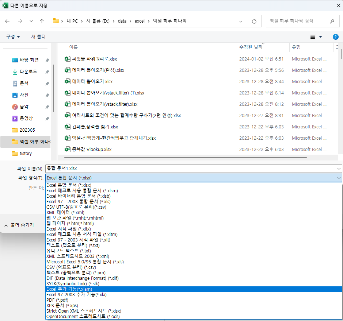Click Excel icon of 여러시트의 조건에 맞는 합계수량 file
Viewport: 343px width, 321px height.
pos(67,116)
